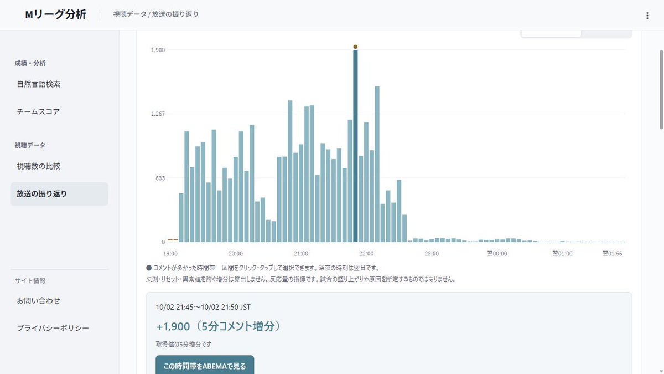
Task: Click the 翌00:00 x-axis label
Action: (497, 254)
